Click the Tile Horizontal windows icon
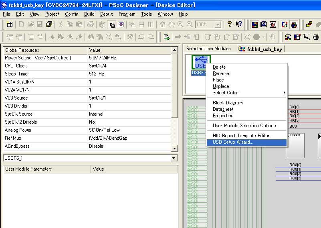The width and height of the screenshot is (321, 228). (141, 24)
